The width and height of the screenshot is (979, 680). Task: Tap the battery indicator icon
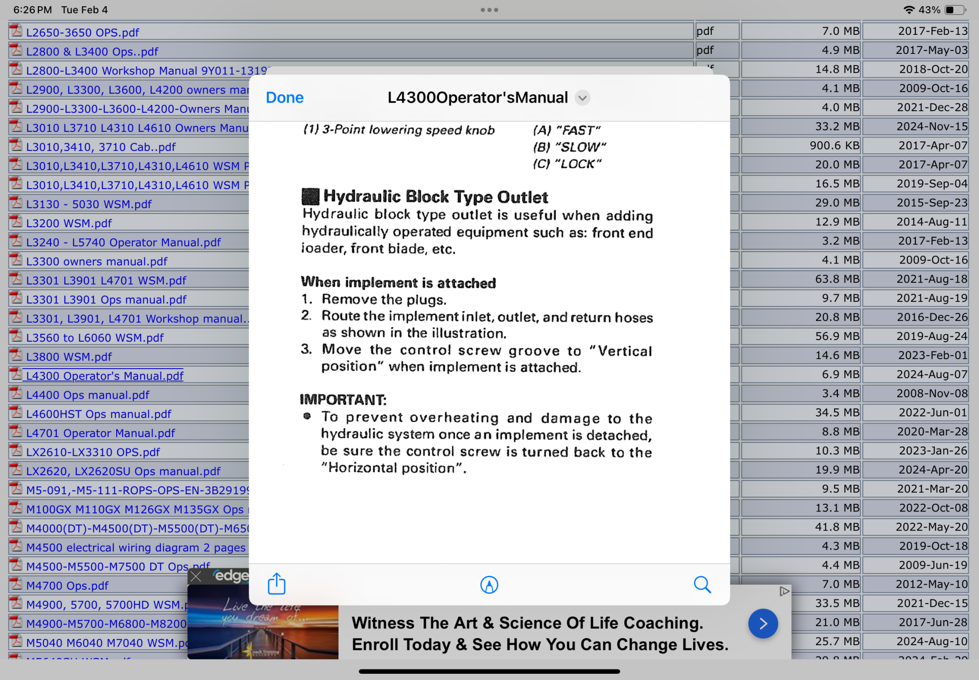tap(956, 10)
